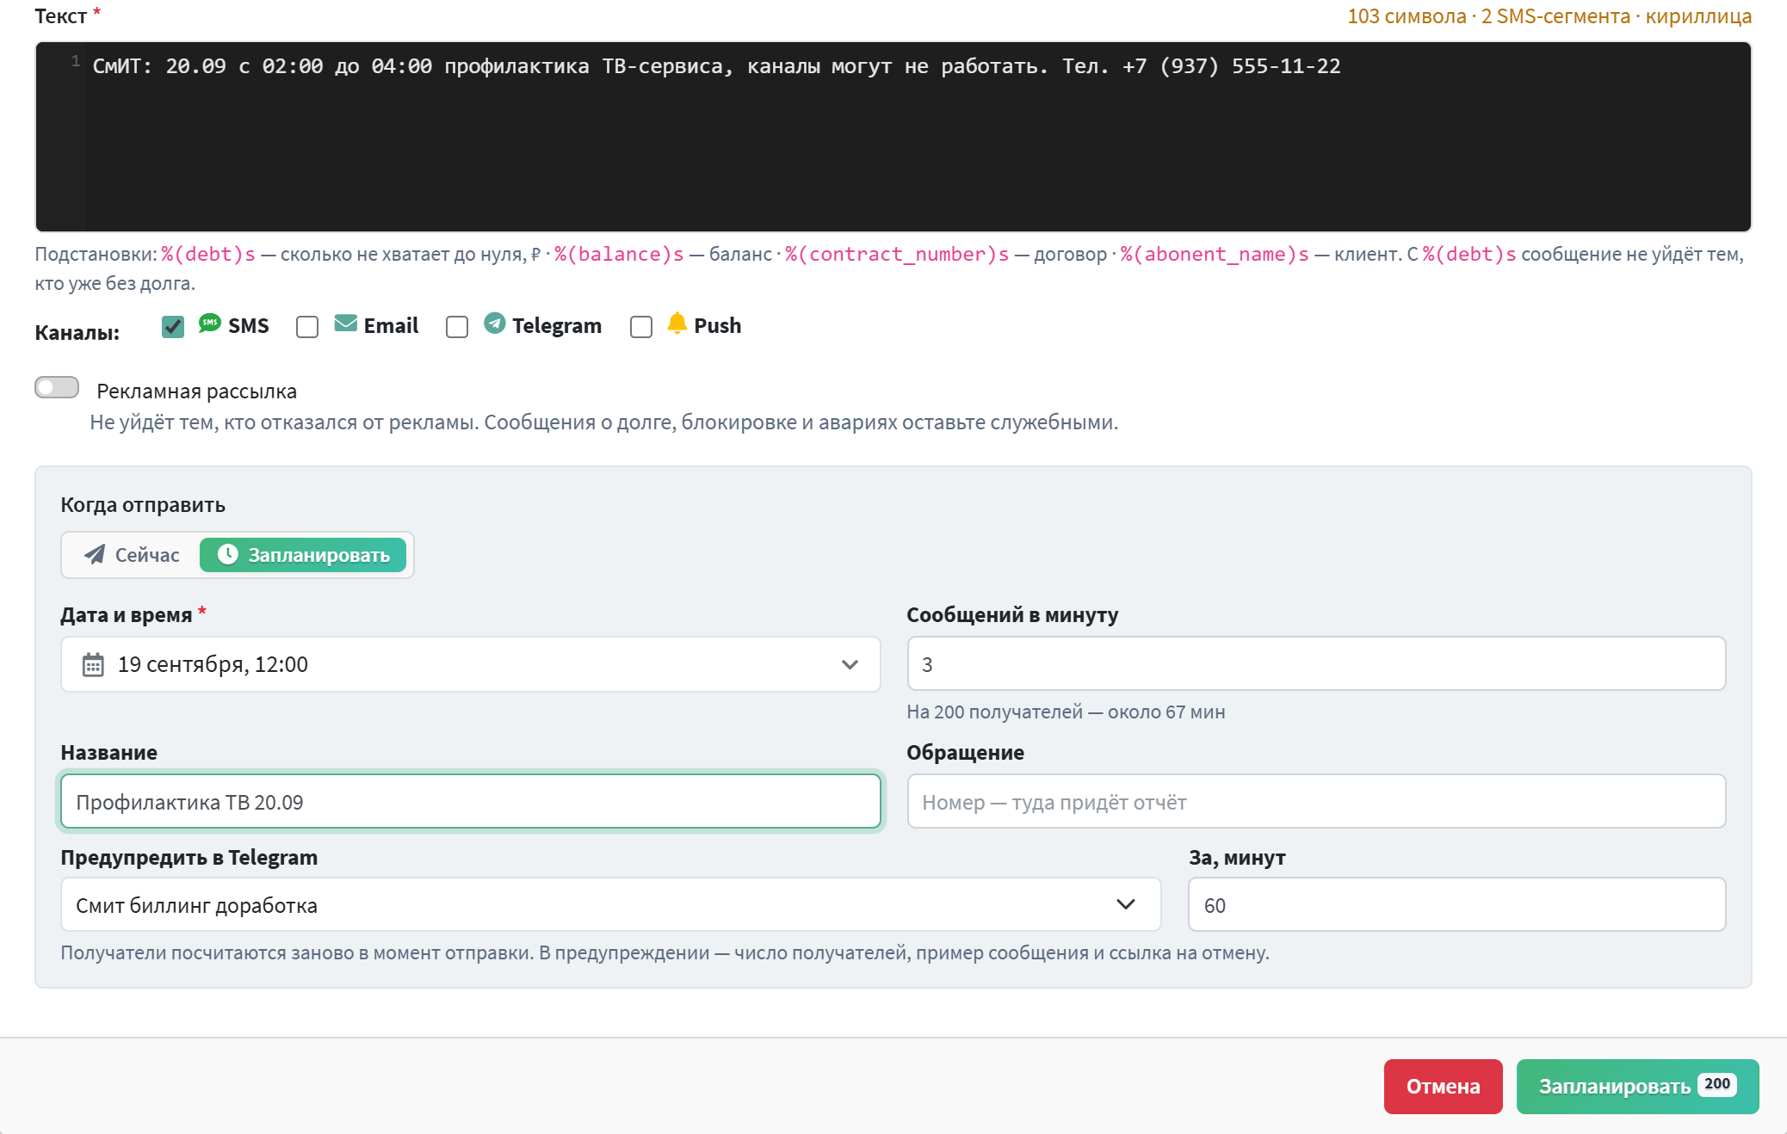Toggle the Рекламная рассылка switch
The image size is (1787, 1134).
pos(57,387)
